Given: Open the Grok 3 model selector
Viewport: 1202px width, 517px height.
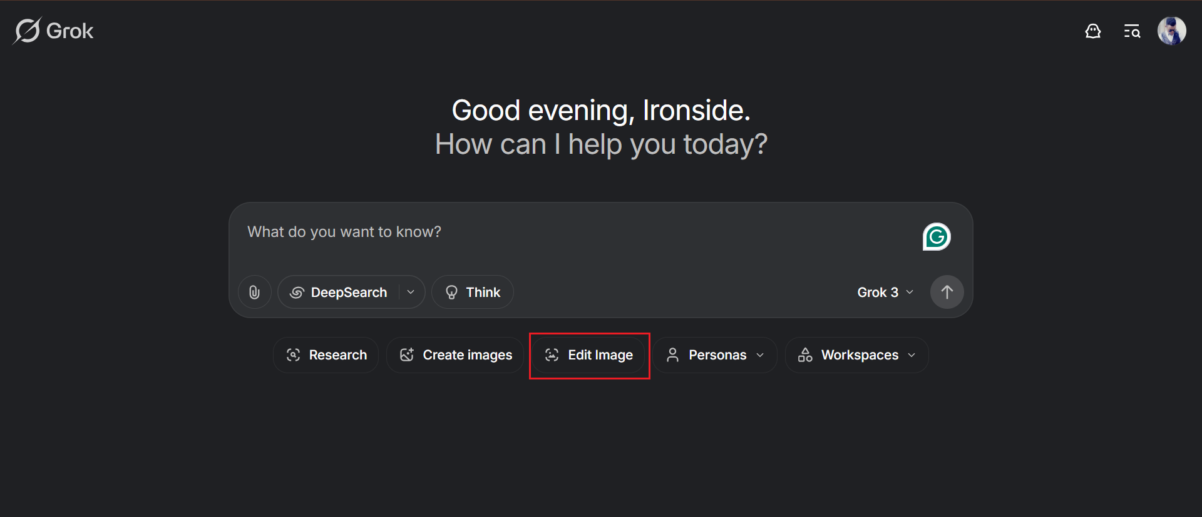Looking at the screenshot, I should point(885,293).
